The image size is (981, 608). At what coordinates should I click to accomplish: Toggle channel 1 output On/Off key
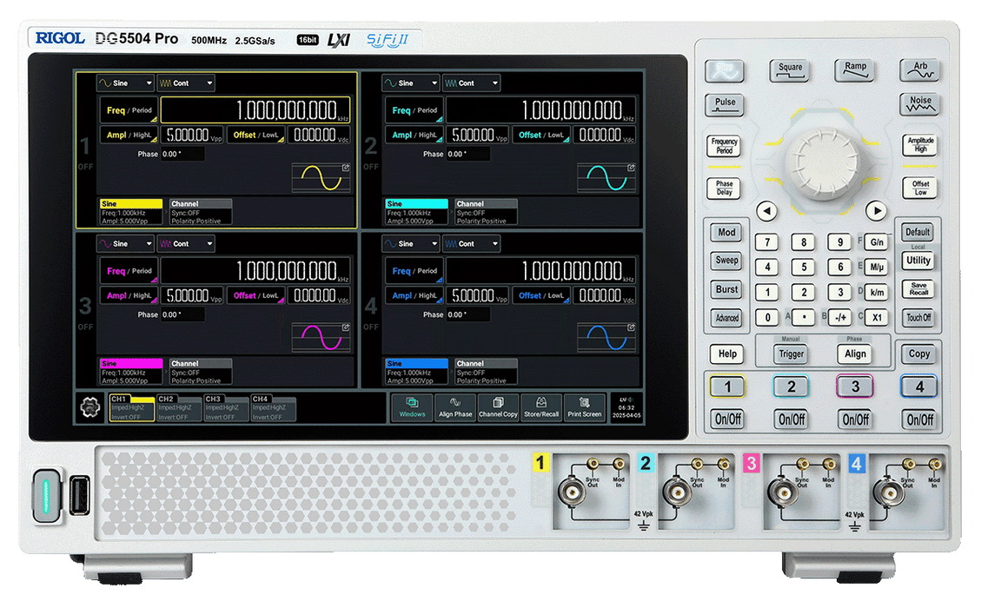click(x=727, y=420)
